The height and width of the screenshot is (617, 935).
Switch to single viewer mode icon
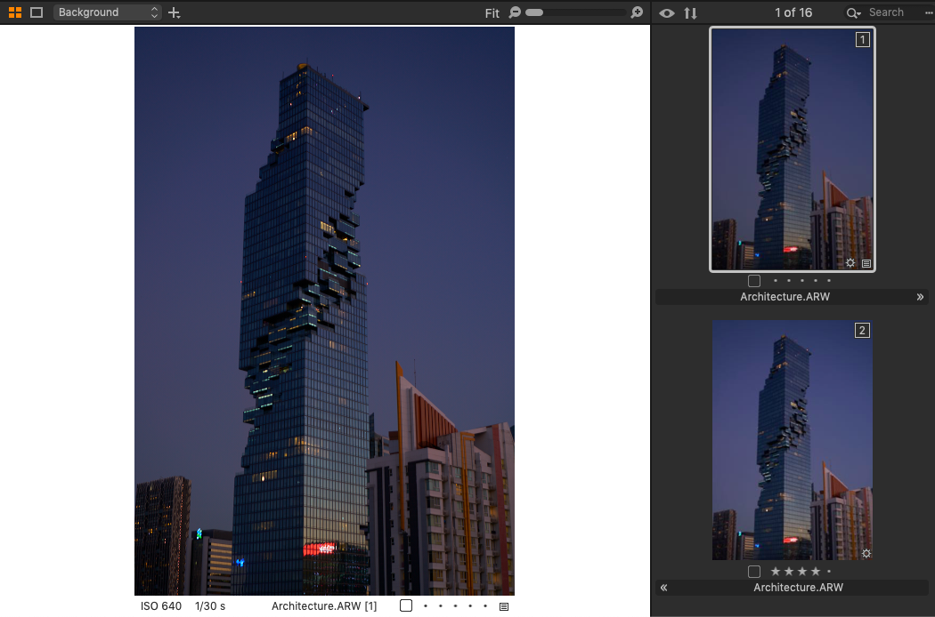pyautogui.click(x=37, y=12)
